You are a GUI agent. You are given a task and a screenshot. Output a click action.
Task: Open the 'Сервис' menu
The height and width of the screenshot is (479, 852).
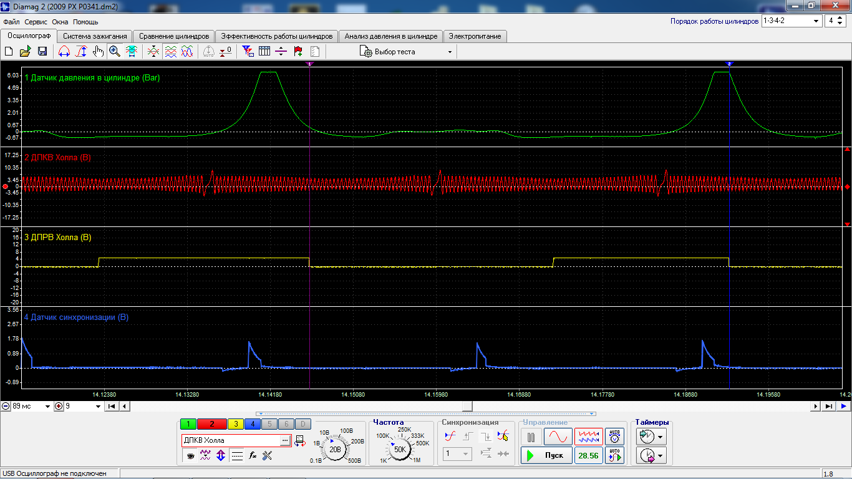36,22
